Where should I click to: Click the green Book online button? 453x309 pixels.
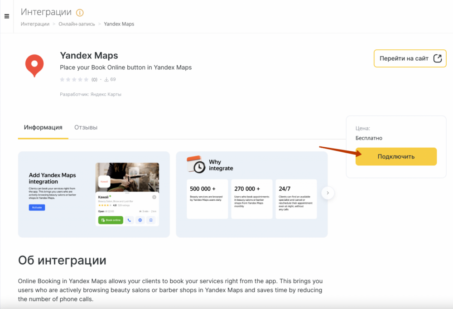click(111, 220)
